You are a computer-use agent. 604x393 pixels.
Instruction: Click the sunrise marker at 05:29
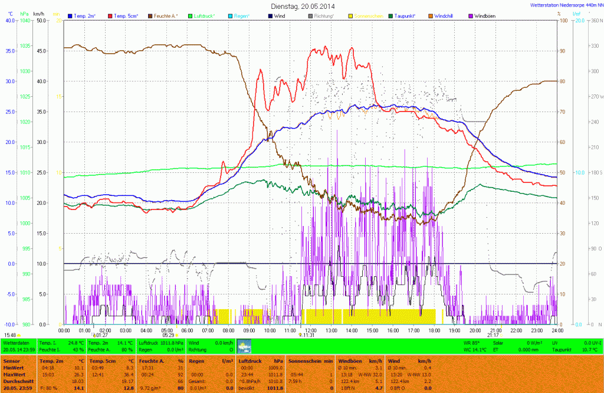pos(176,335)
